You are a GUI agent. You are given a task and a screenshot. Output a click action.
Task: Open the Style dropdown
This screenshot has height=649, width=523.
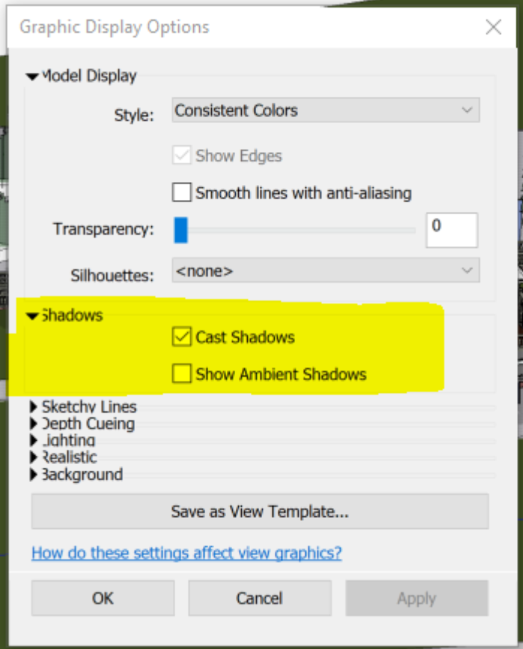pyautogui.click(x=326, y=110)
